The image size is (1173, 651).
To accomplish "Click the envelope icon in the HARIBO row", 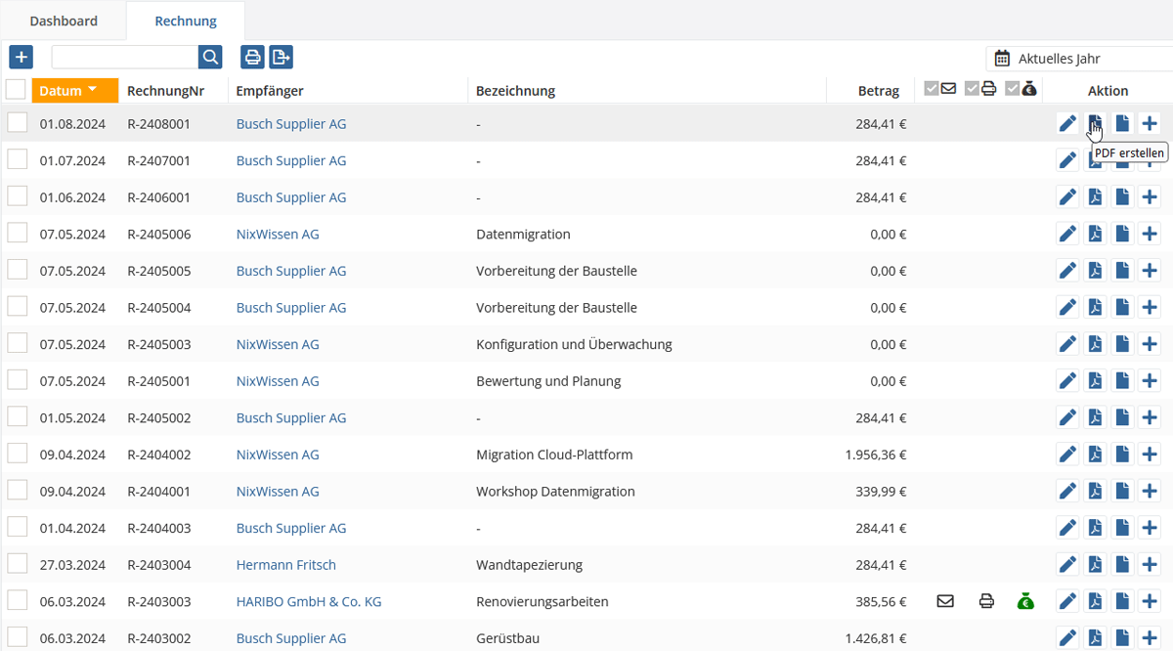I will 944,601.
